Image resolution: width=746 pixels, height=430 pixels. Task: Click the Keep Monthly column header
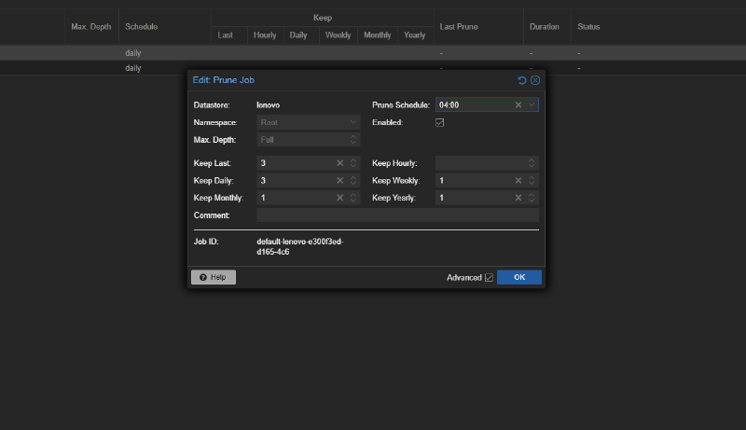[378, 35]
